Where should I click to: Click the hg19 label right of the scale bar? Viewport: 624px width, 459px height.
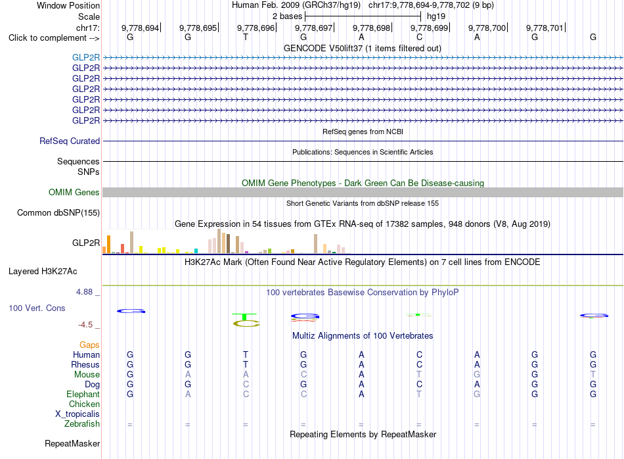click(x=436, y=16)
